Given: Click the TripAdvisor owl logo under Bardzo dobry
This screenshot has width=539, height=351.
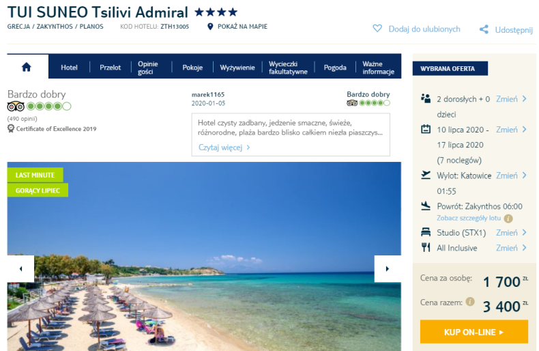Looking at the screenshot, I should (16, 107).
